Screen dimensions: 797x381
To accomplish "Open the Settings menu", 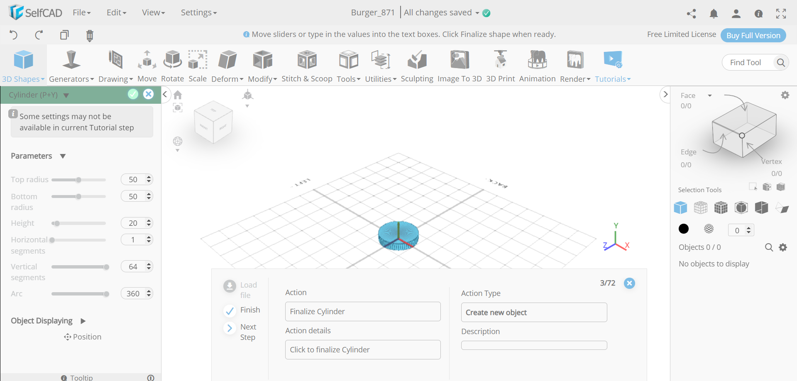I will click(198, 12).
